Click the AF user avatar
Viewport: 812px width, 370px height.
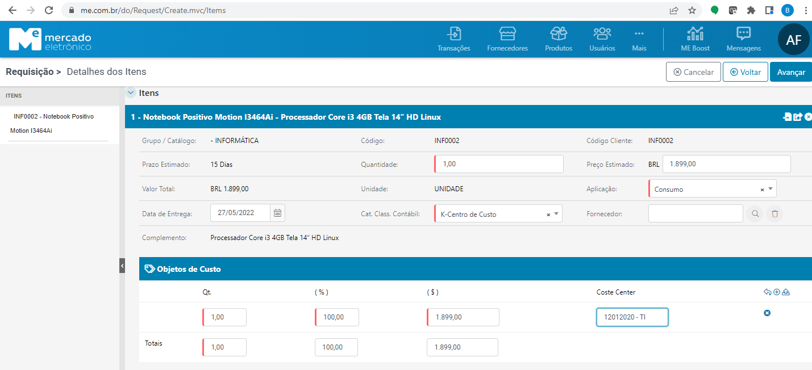click(793, 40)
